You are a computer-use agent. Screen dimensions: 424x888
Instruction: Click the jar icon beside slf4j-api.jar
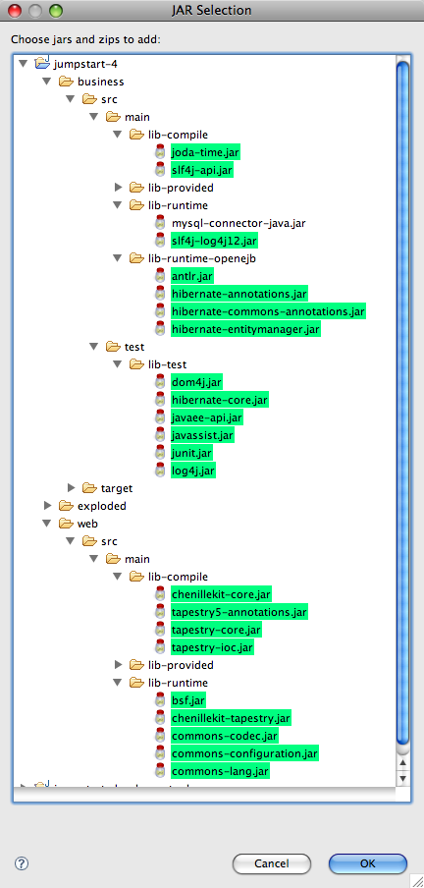(160, 169)
